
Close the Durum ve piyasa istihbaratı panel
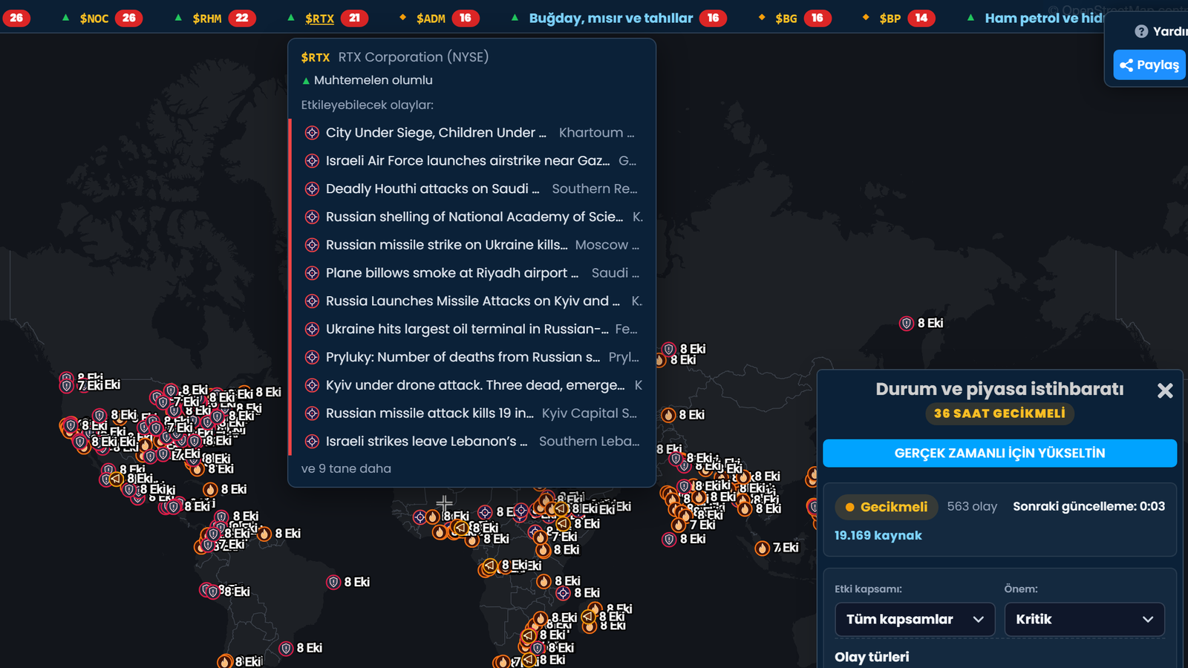tap(1165, 390)
